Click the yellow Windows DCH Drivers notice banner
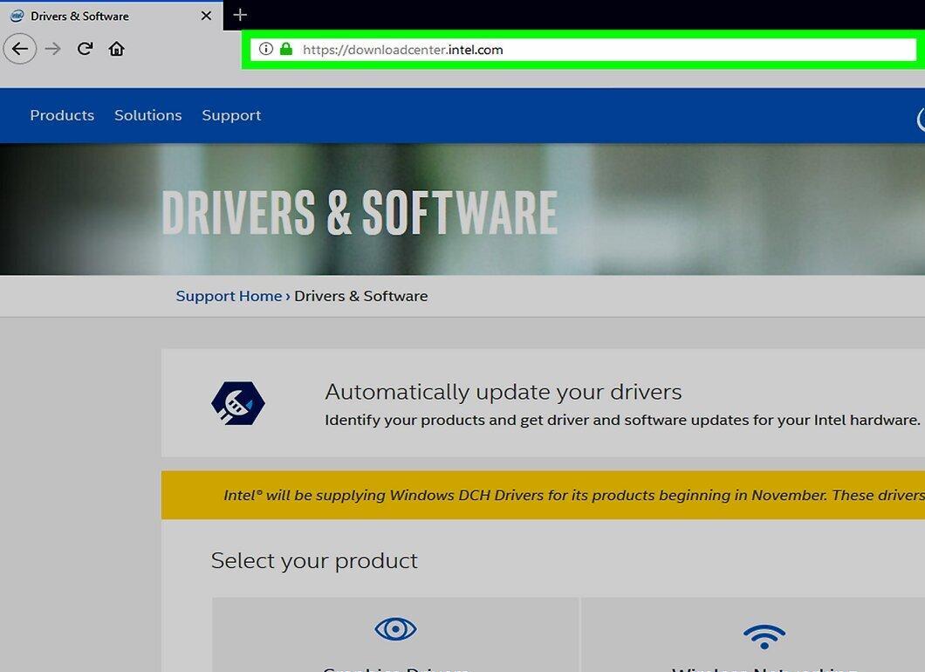Viewport: 925px width, 672px height. tap(543, 495)
